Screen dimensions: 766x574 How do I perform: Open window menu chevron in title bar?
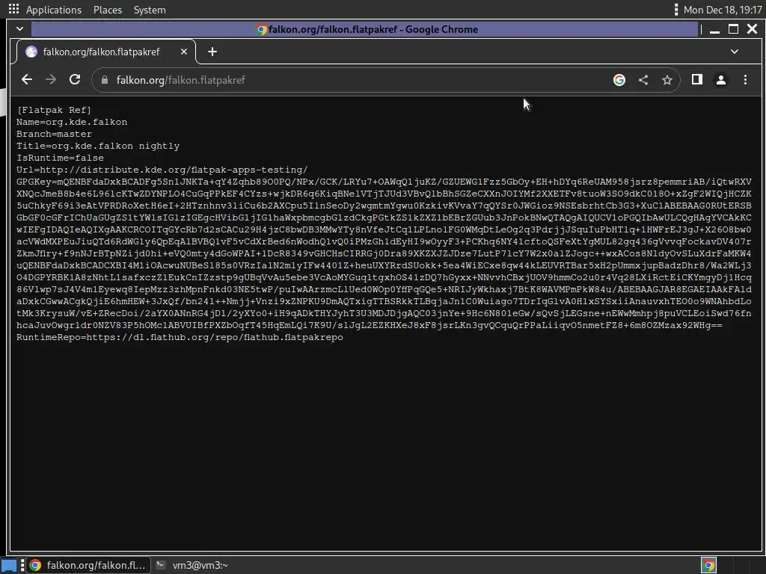[x=19, y=29]
